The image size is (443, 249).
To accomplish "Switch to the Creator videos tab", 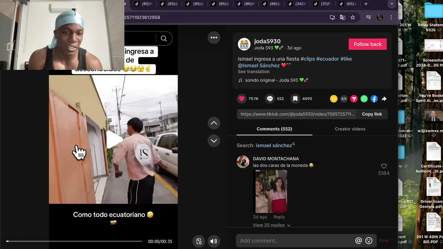I will (350, 129).
